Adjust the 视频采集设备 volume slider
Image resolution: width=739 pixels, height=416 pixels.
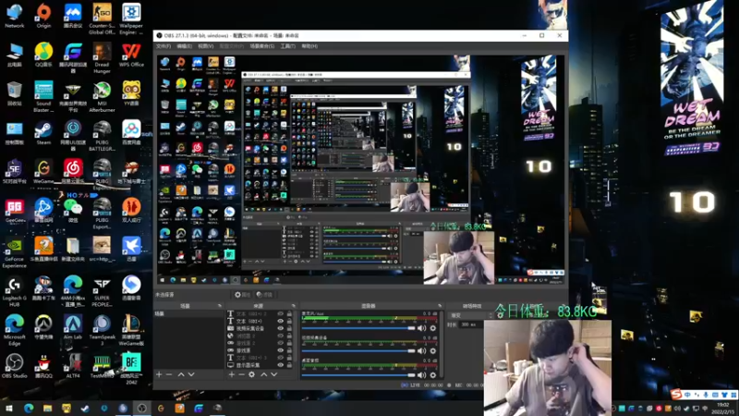point(358,351)
